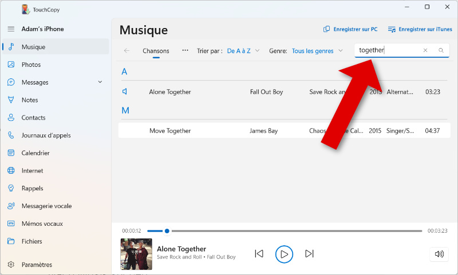
Task: Click the search magnifier icon
Action: point(441,50)
